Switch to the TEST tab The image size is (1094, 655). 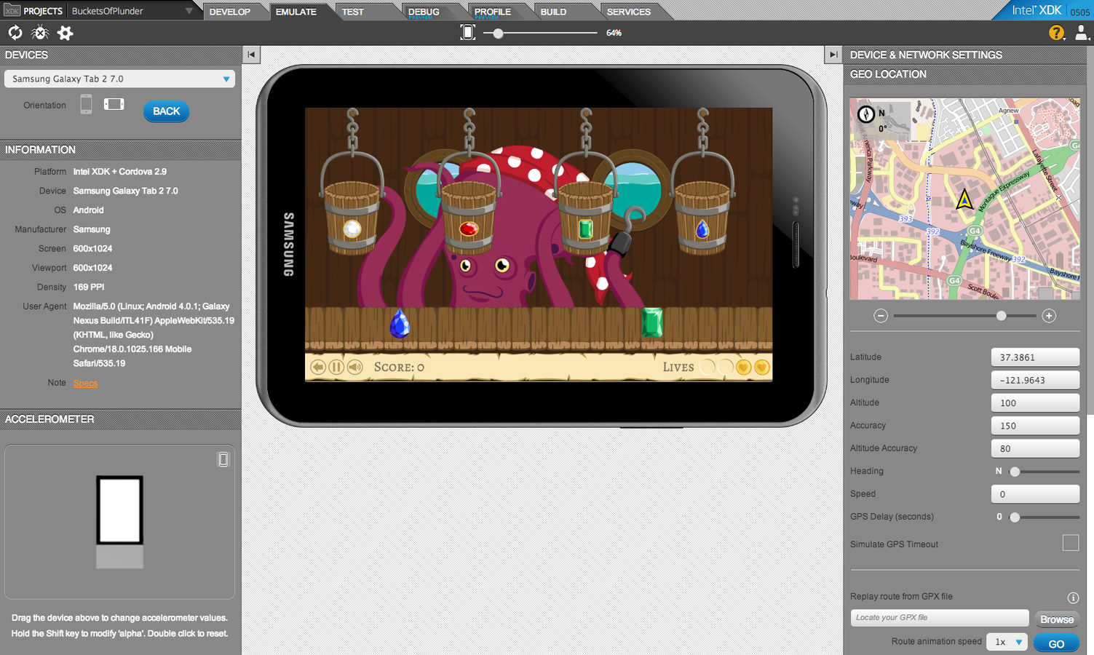click(353, 12)
